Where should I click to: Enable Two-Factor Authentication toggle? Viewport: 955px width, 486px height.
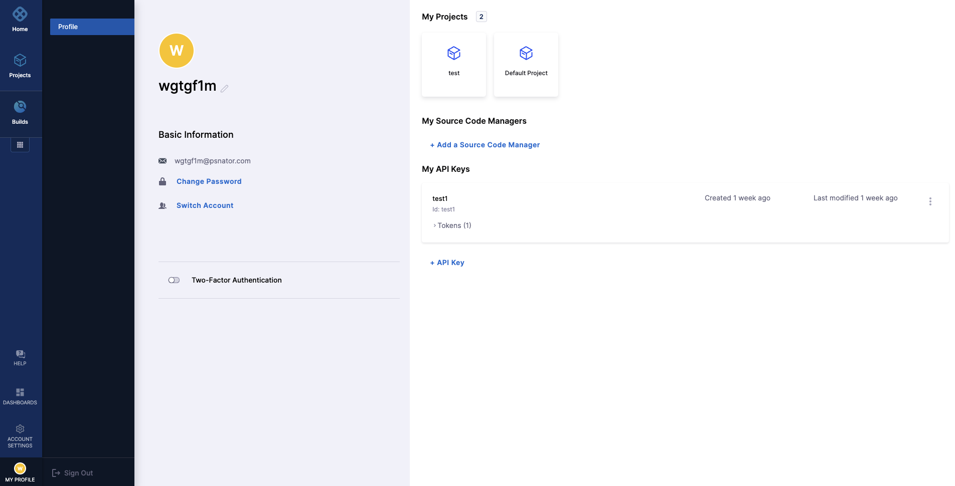[174, 280]
